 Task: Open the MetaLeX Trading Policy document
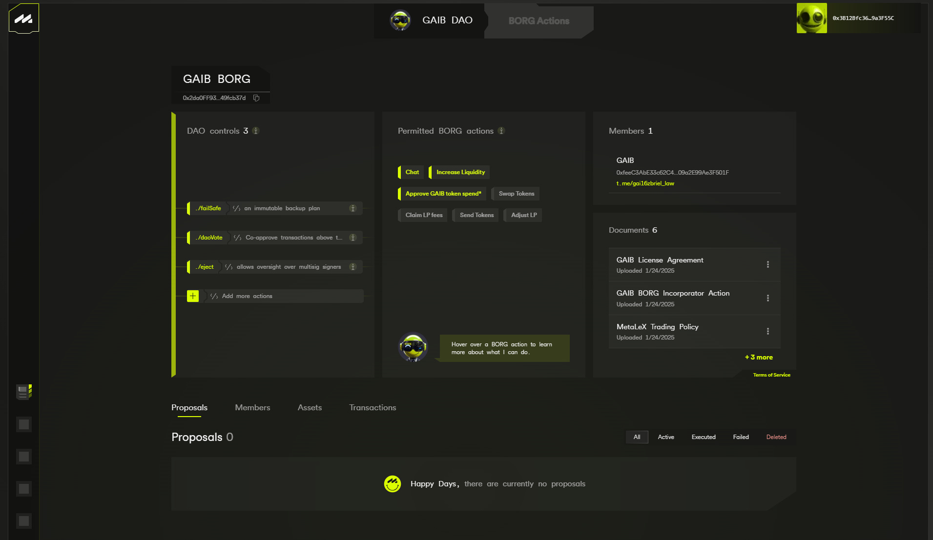pos(657,327)
